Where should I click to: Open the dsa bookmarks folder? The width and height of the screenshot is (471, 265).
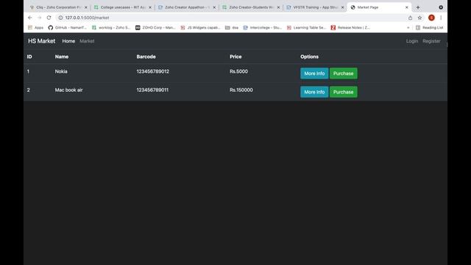coord(232,28)
